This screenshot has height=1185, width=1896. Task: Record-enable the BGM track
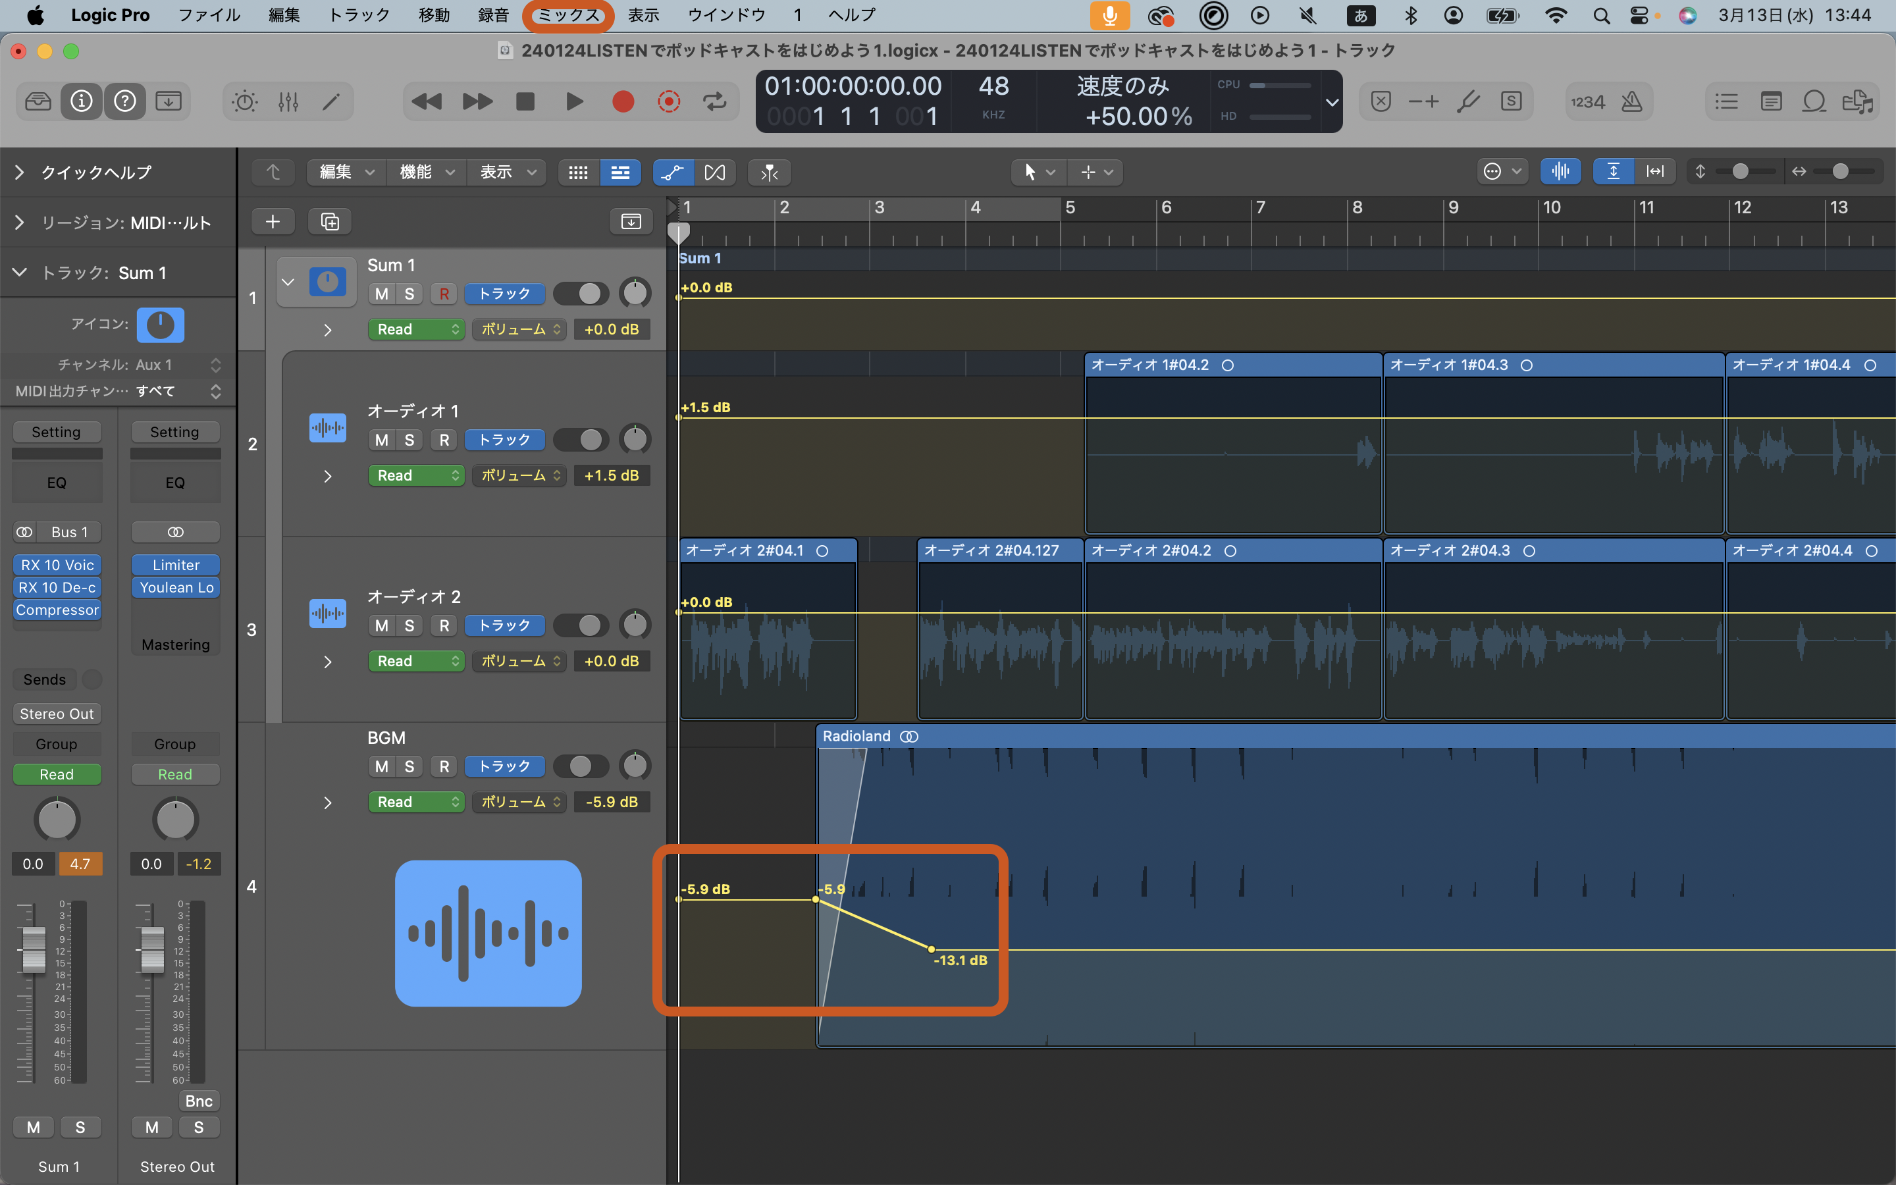pyautogui.click(x=444, y=766)
